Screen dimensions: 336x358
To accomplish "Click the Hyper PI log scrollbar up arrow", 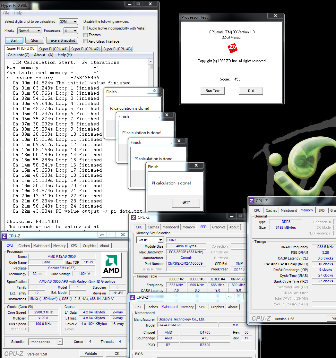I will pyautogui.click(x=150, y=61).
